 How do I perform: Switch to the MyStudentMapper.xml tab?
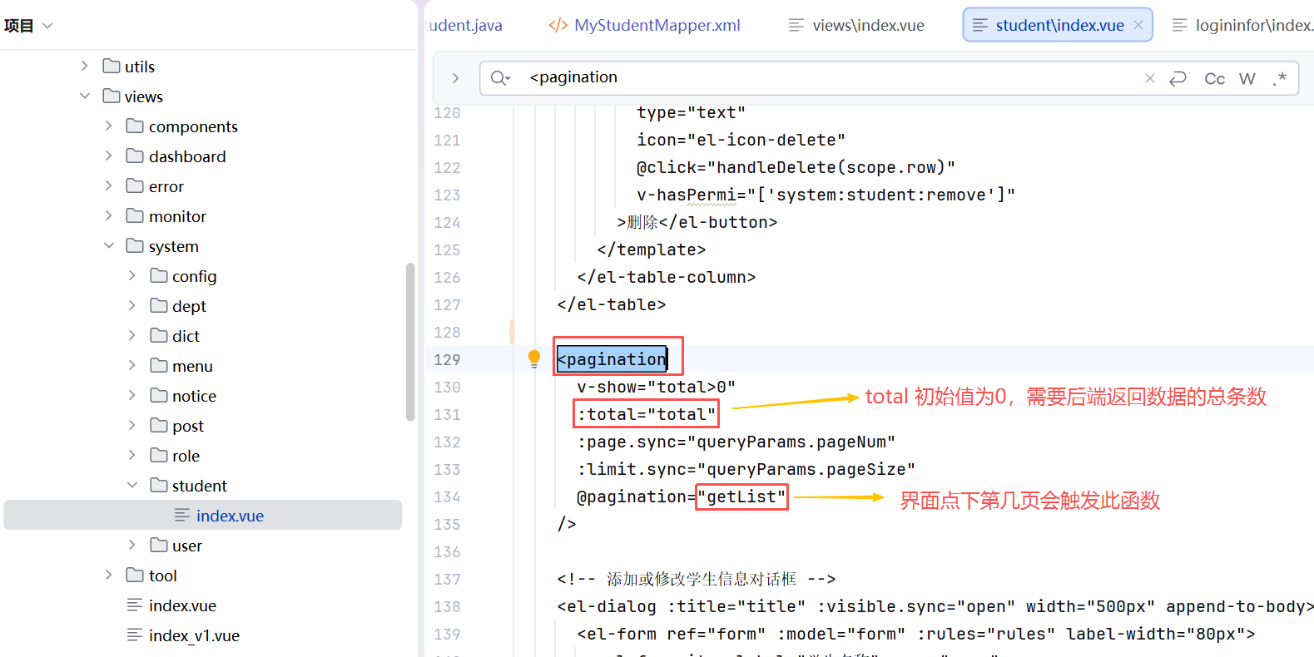(644, 25)
